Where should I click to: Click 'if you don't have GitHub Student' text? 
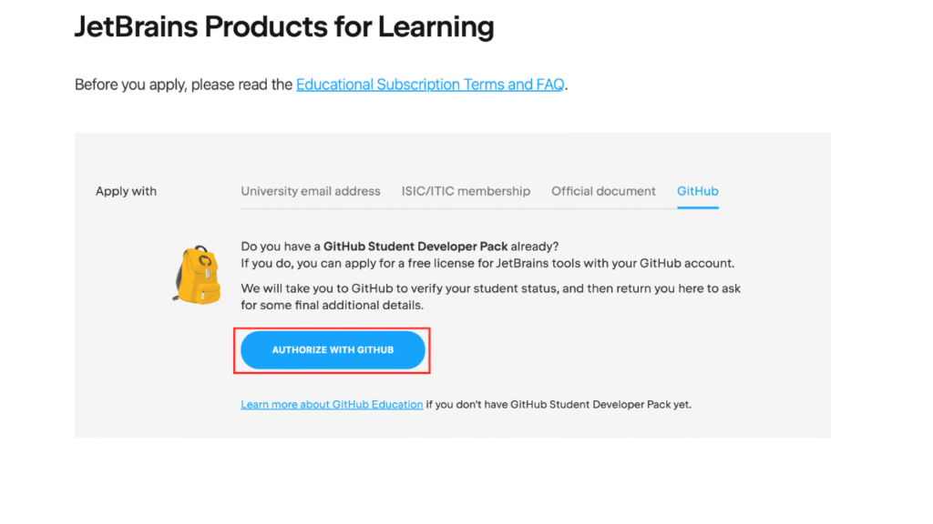click(510, 404)
